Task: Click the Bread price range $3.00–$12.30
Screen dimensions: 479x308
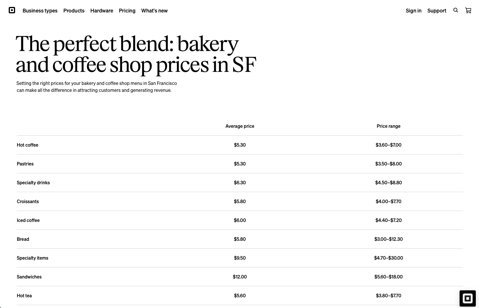Action: pos(388,239)
